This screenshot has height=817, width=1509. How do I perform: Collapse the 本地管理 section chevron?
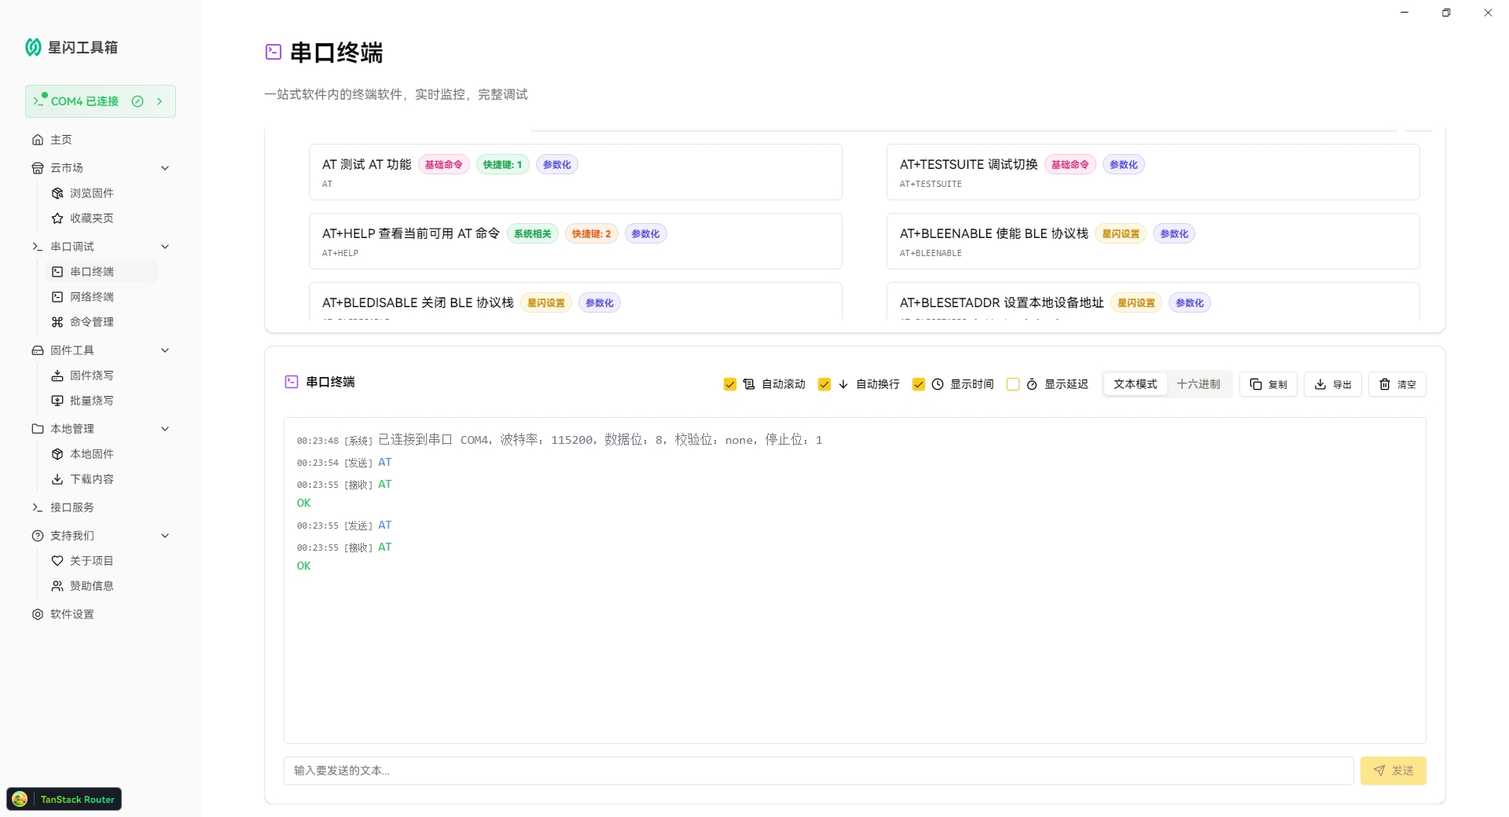coord(165,429)
